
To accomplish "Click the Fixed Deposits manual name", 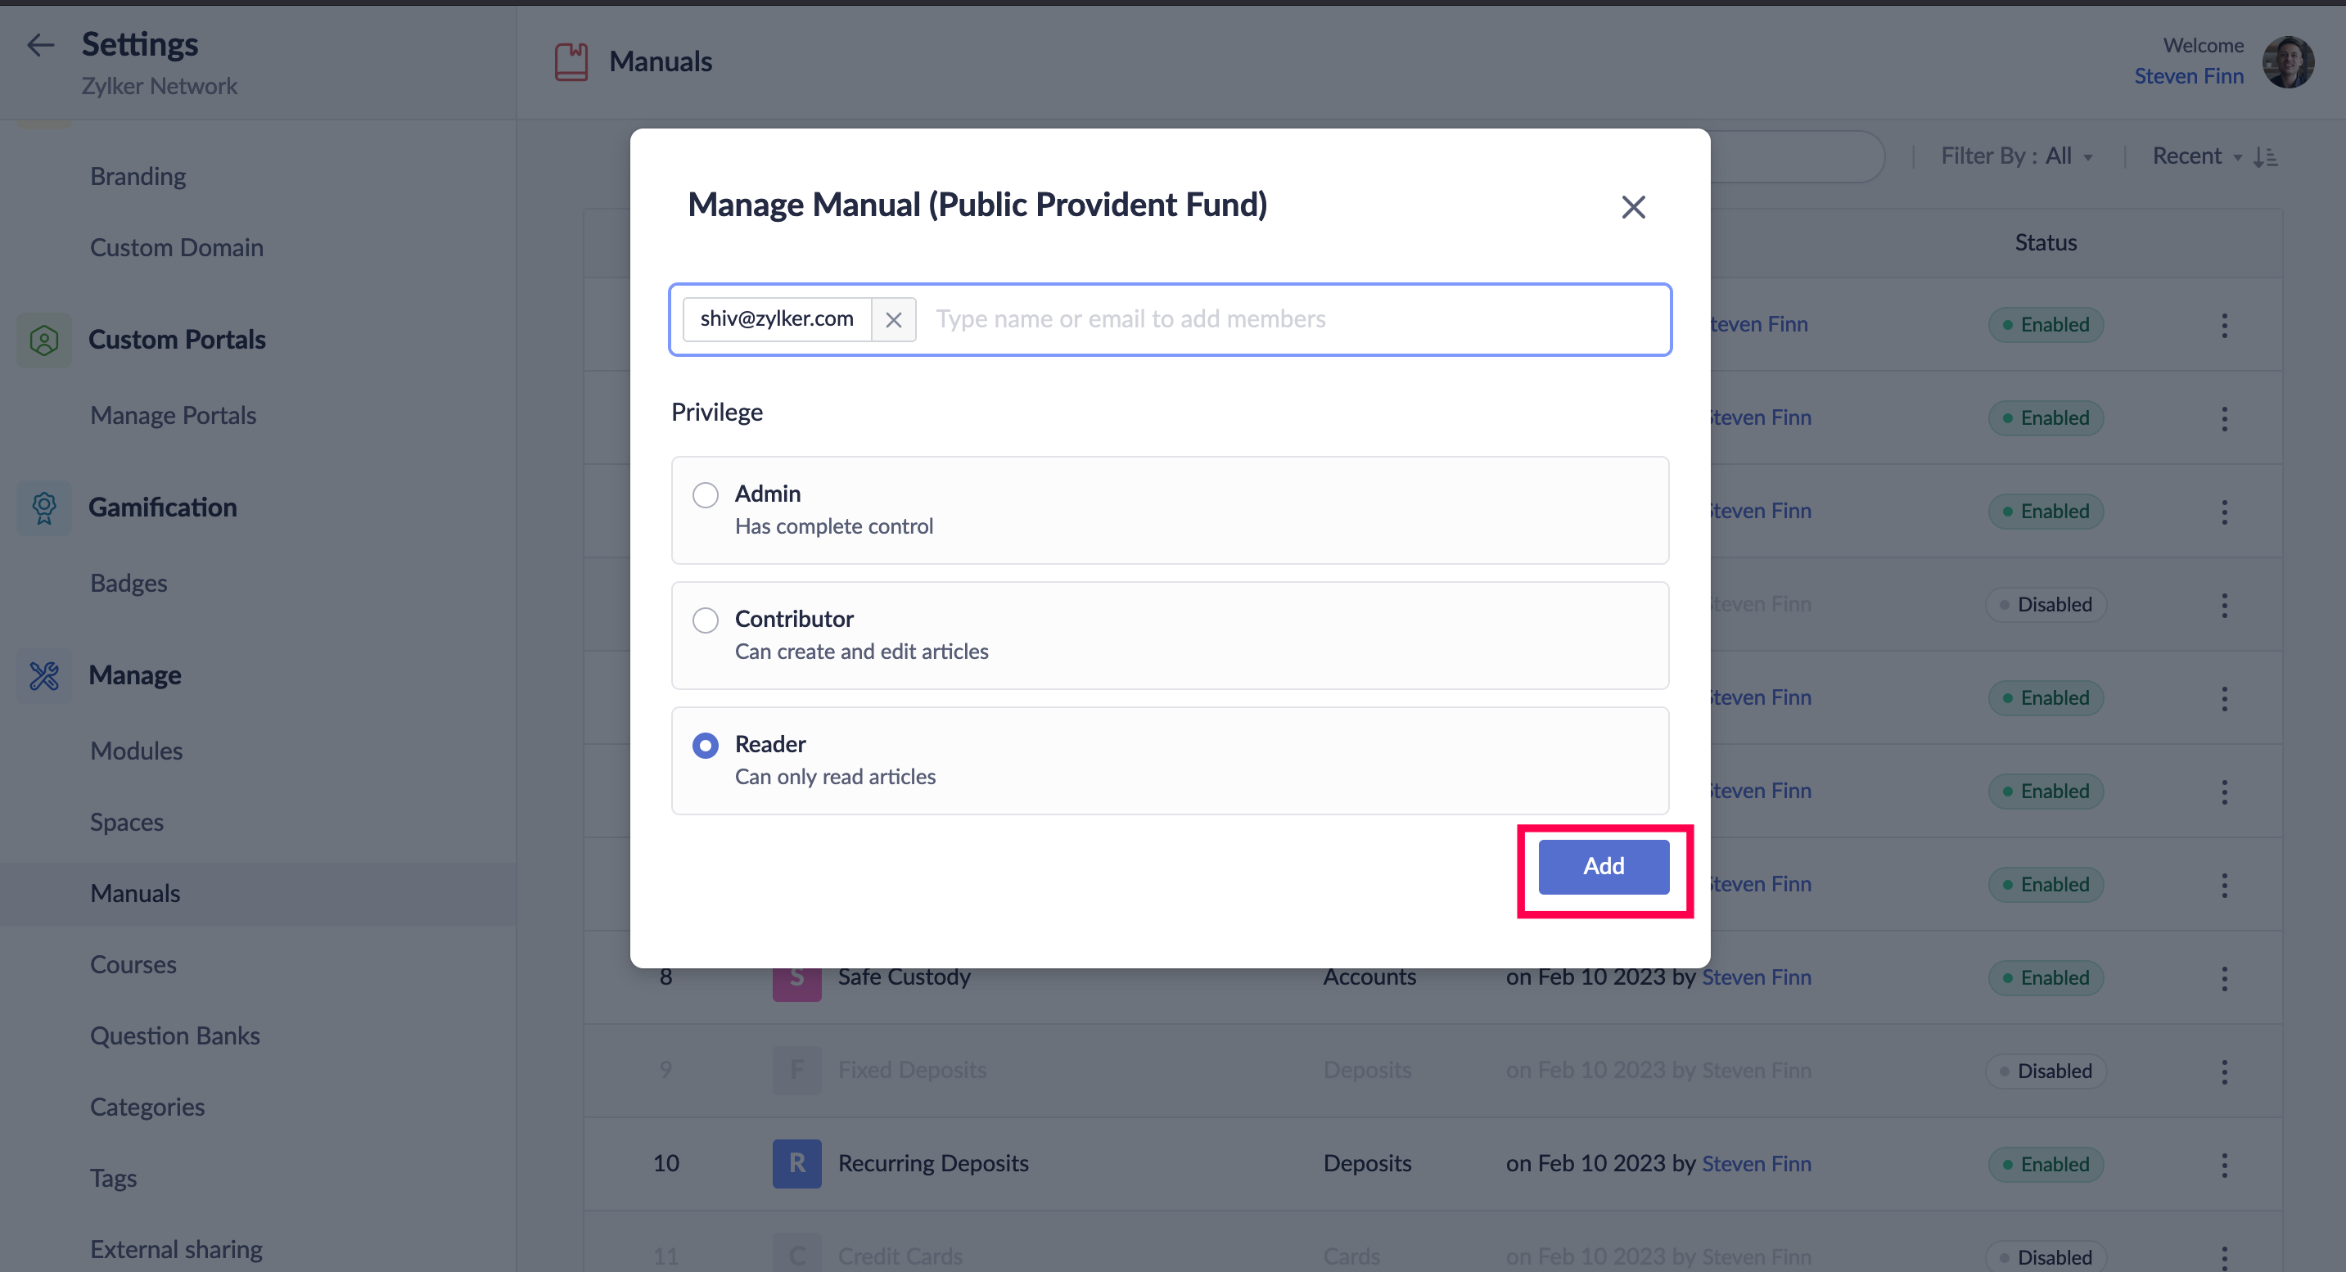I will click(912, 1071).
